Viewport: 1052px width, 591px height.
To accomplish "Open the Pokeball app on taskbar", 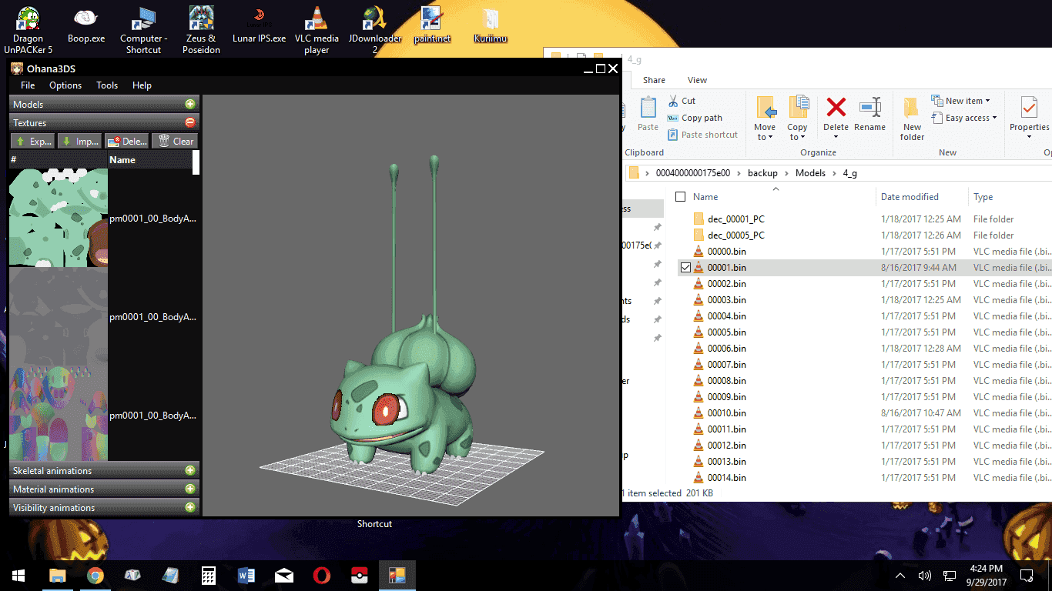I will [359, 575].
